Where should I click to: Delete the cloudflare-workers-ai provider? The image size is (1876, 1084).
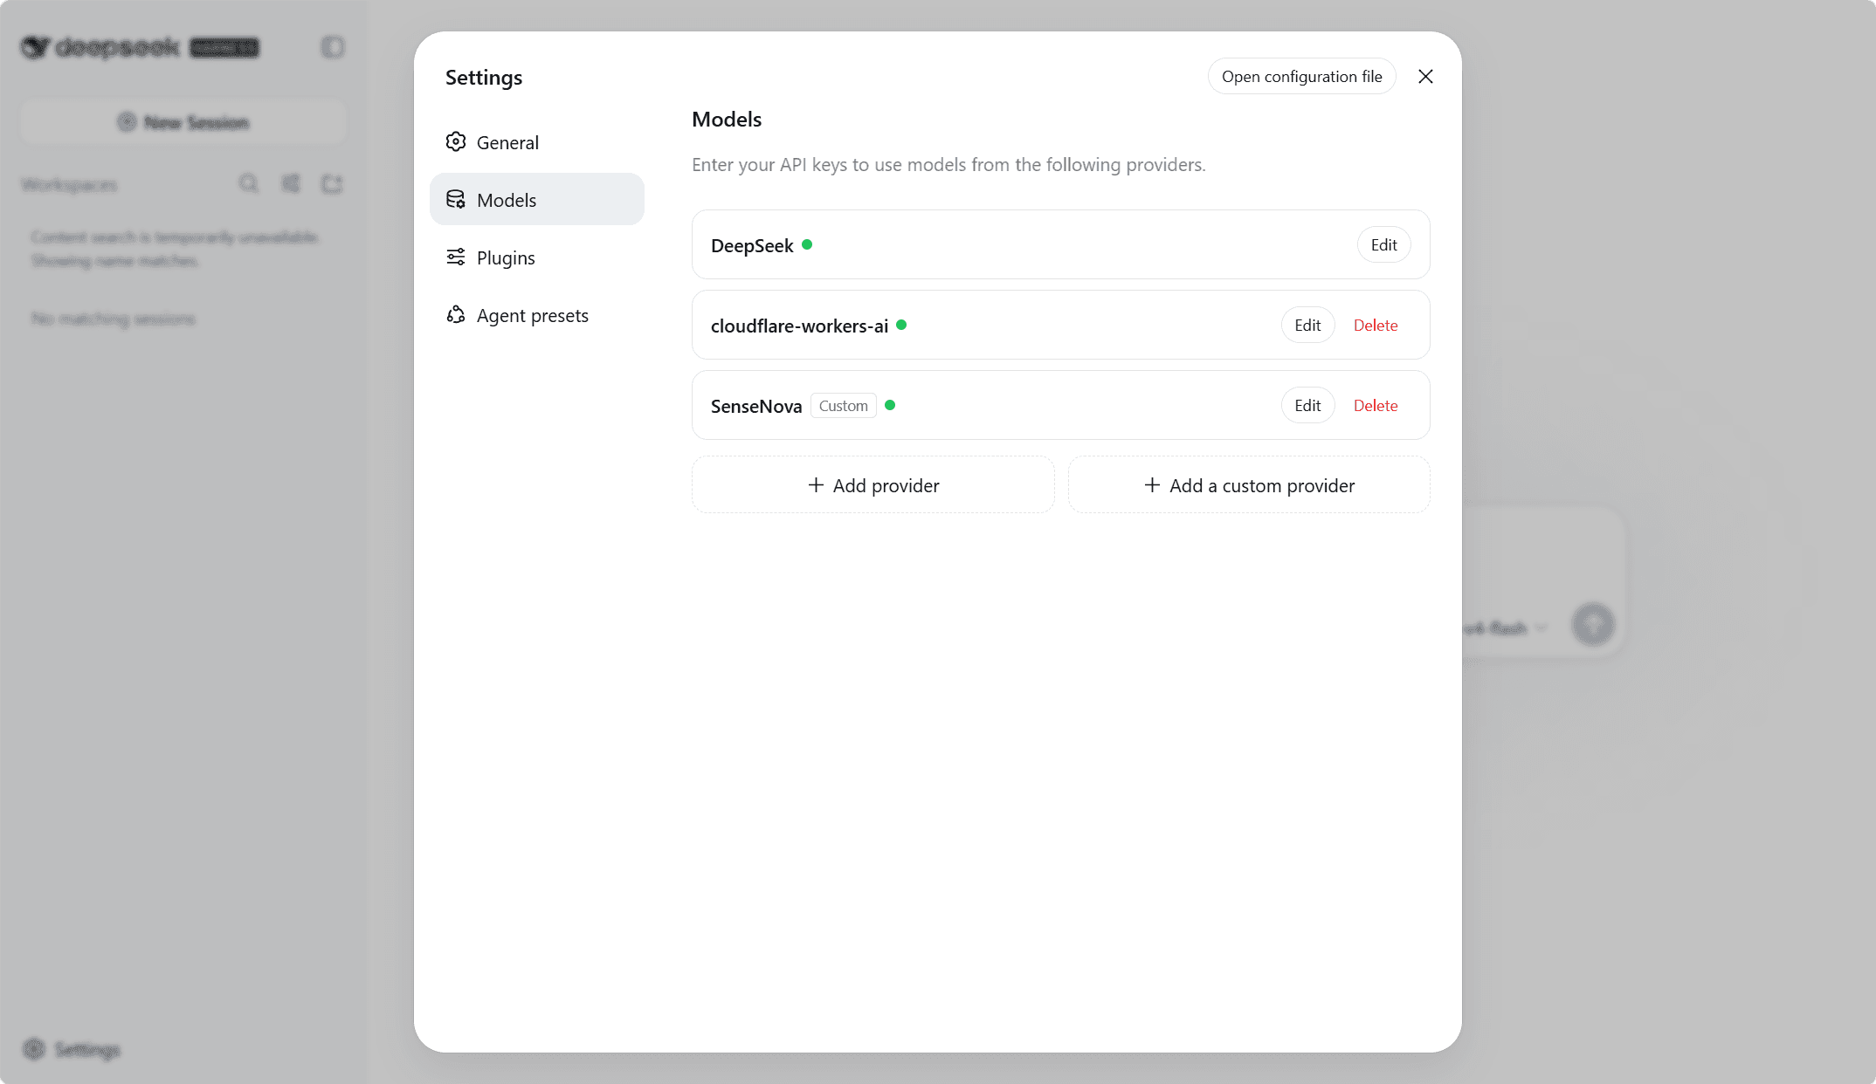1376,326
